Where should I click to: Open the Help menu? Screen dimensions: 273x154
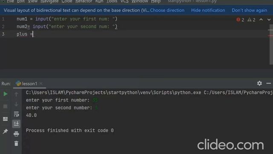point(156,1)
